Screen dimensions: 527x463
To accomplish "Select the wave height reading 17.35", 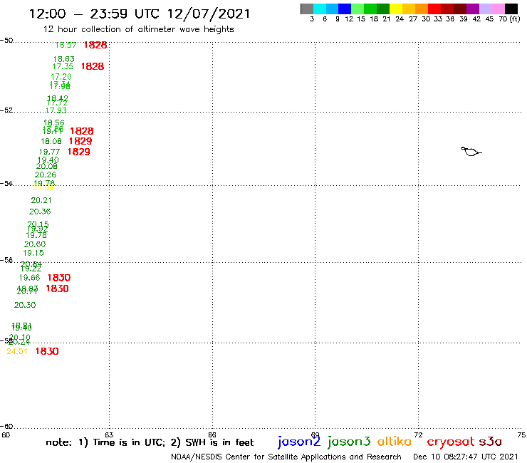I will pyautogui.click(x=63, y=66).
